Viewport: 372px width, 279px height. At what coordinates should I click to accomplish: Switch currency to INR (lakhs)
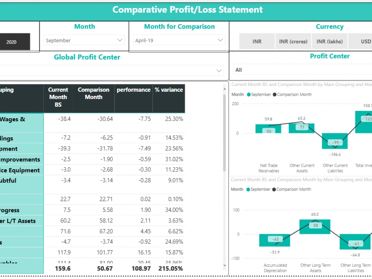pyautogui.click(x=329, y=41)
